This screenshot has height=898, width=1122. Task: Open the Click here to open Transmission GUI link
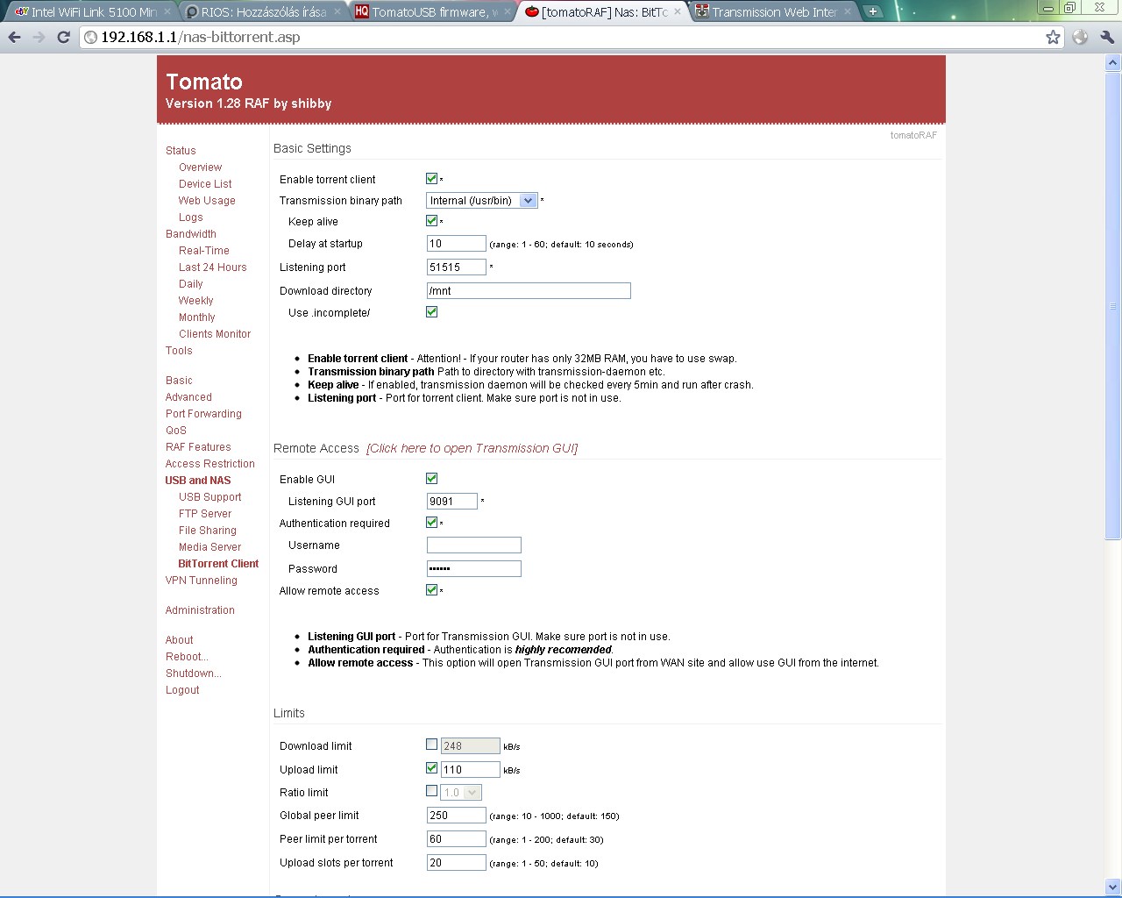click(x=472, y=448)
